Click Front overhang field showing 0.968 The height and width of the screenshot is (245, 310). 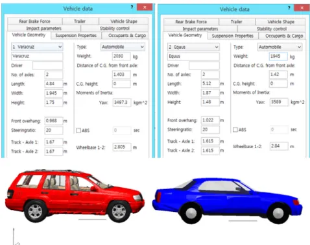tap(54, 121)
